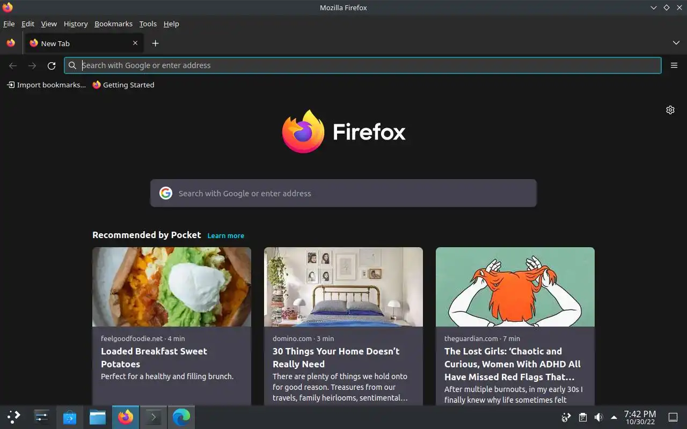Open the clipboard tray icon

click(x=582, y=417)
